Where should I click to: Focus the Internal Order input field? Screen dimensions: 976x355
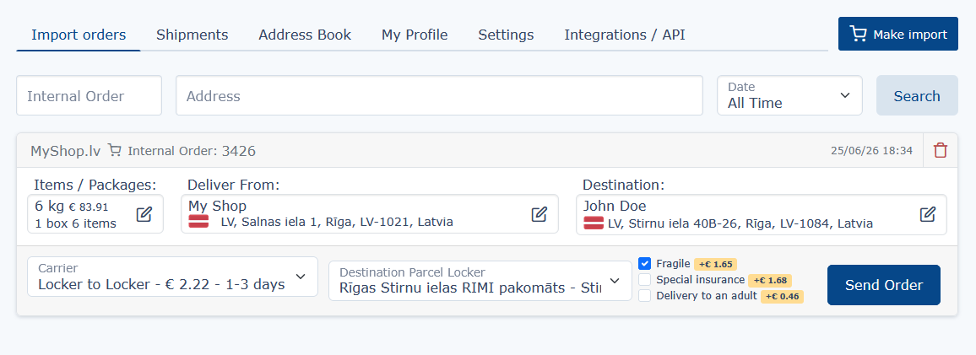(x=89, y=95)
